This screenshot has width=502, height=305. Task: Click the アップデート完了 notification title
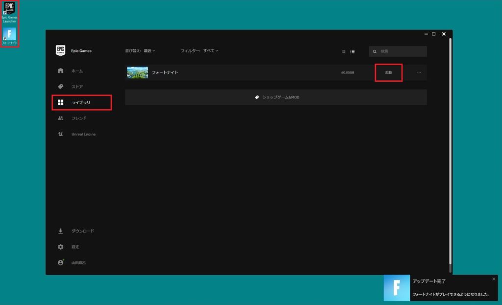click(429, 282)
